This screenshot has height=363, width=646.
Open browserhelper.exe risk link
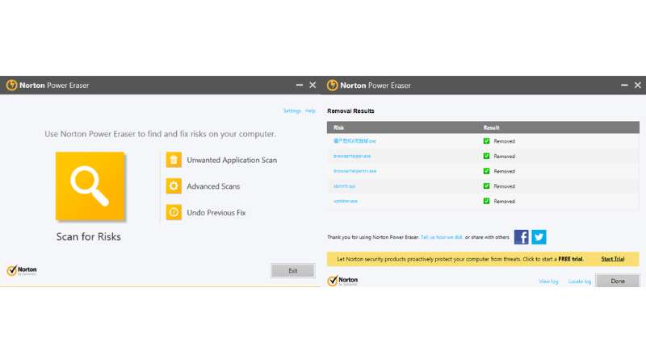click(x=352, y=156)
